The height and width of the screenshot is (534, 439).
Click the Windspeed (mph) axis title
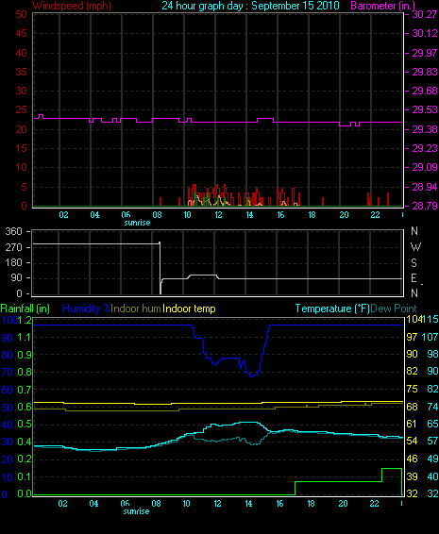point(72,6)
